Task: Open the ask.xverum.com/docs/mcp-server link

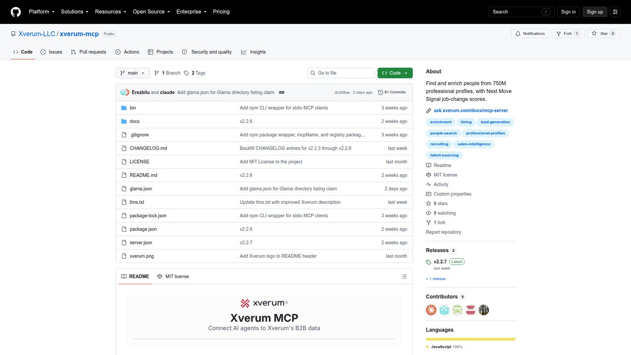Action: (x=471, y=110)
